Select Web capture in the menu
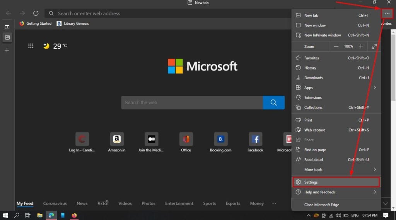 point(336,130)
